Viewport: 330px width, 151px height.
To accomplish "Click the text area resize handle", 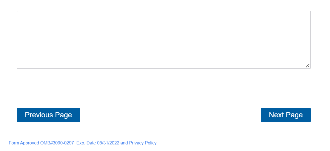I will tap(308, 66).
